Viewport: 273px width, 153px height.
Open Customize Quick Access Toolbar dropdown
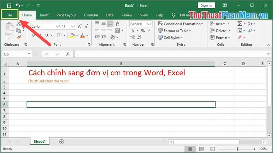pos(39,5)
